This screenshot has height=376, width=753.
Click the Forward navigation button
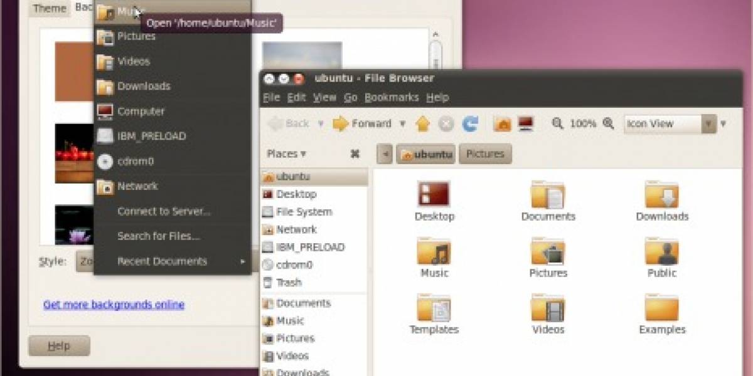363,124
